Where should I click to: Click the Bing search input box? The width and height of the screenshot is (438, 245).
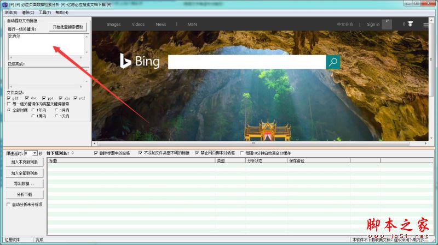tap(247, 62)
